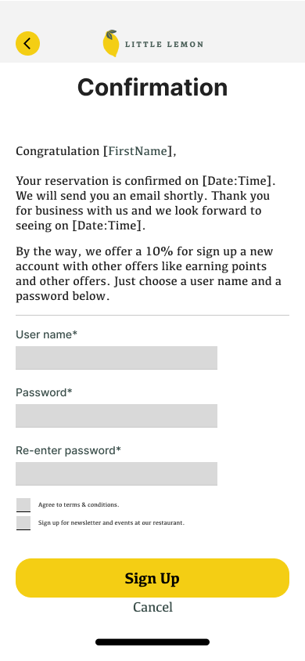Tap the yellow back arrow icon

[28, 43]
